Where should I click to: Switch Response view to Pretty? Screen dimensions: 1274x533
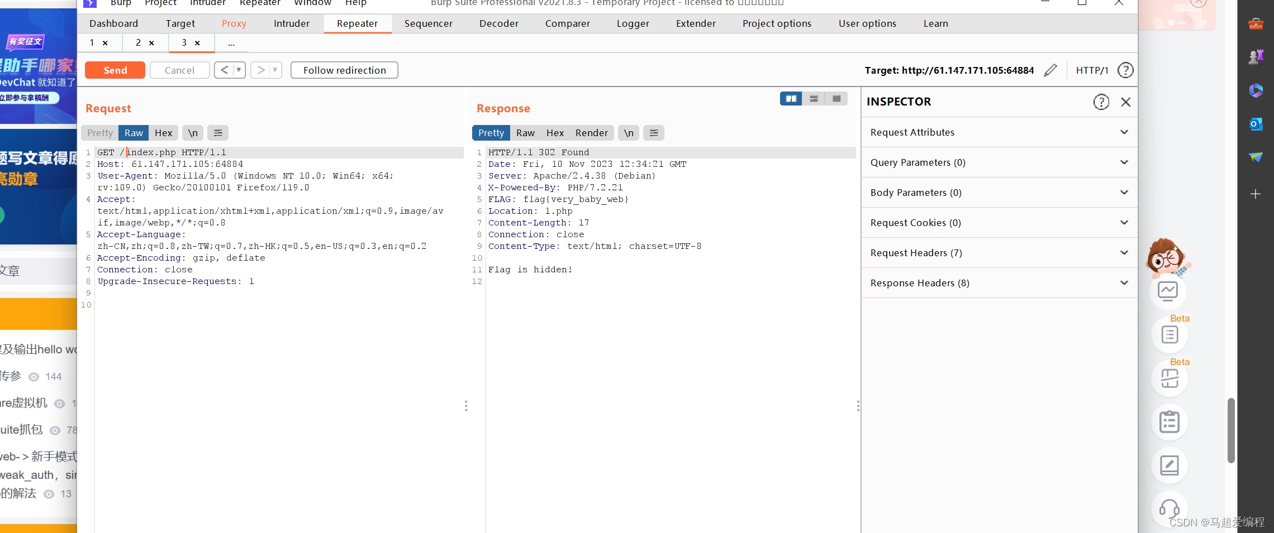point(491,133)
